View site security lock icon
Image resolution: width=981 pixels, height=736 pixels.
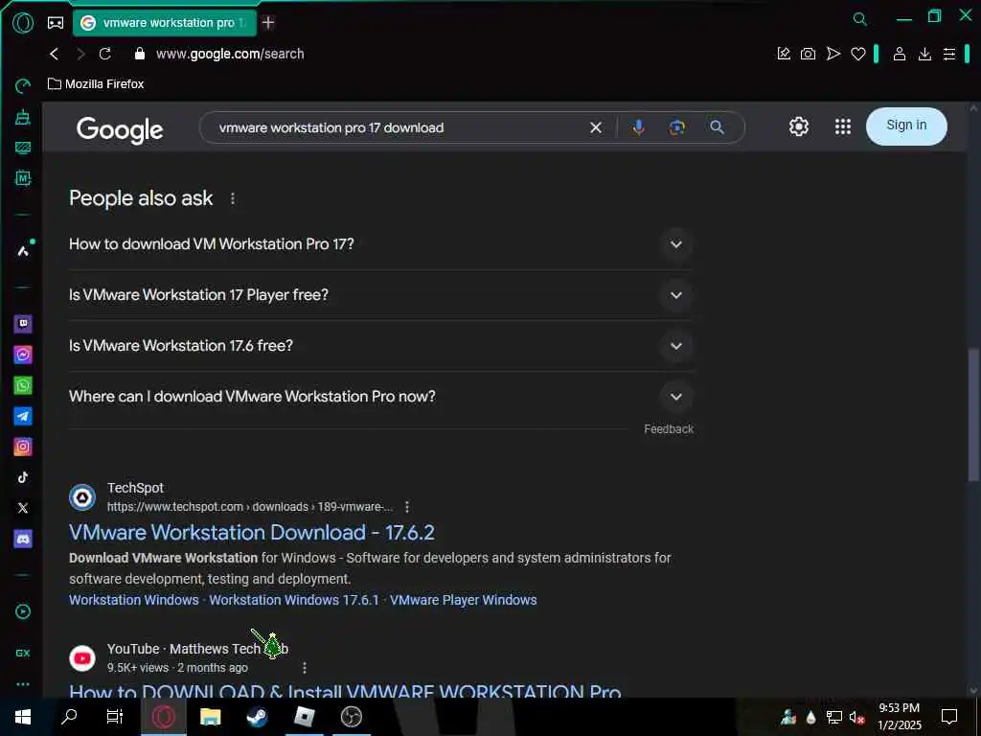click(140, 54)
